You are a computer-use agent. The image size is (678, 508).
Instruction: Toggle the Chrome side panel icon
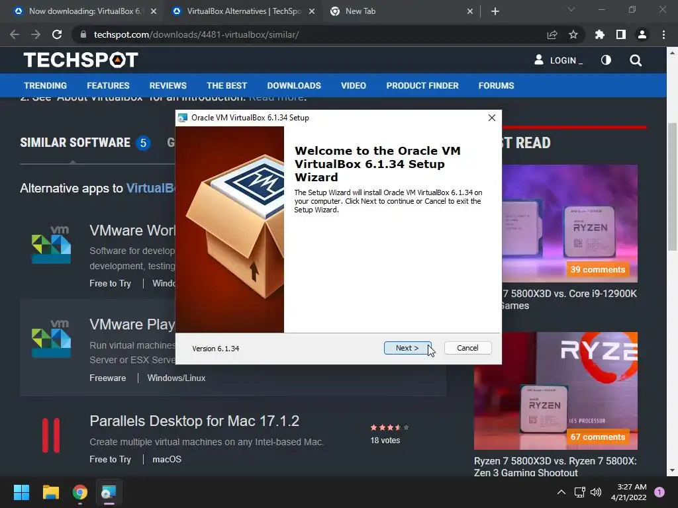click(621, 34)
